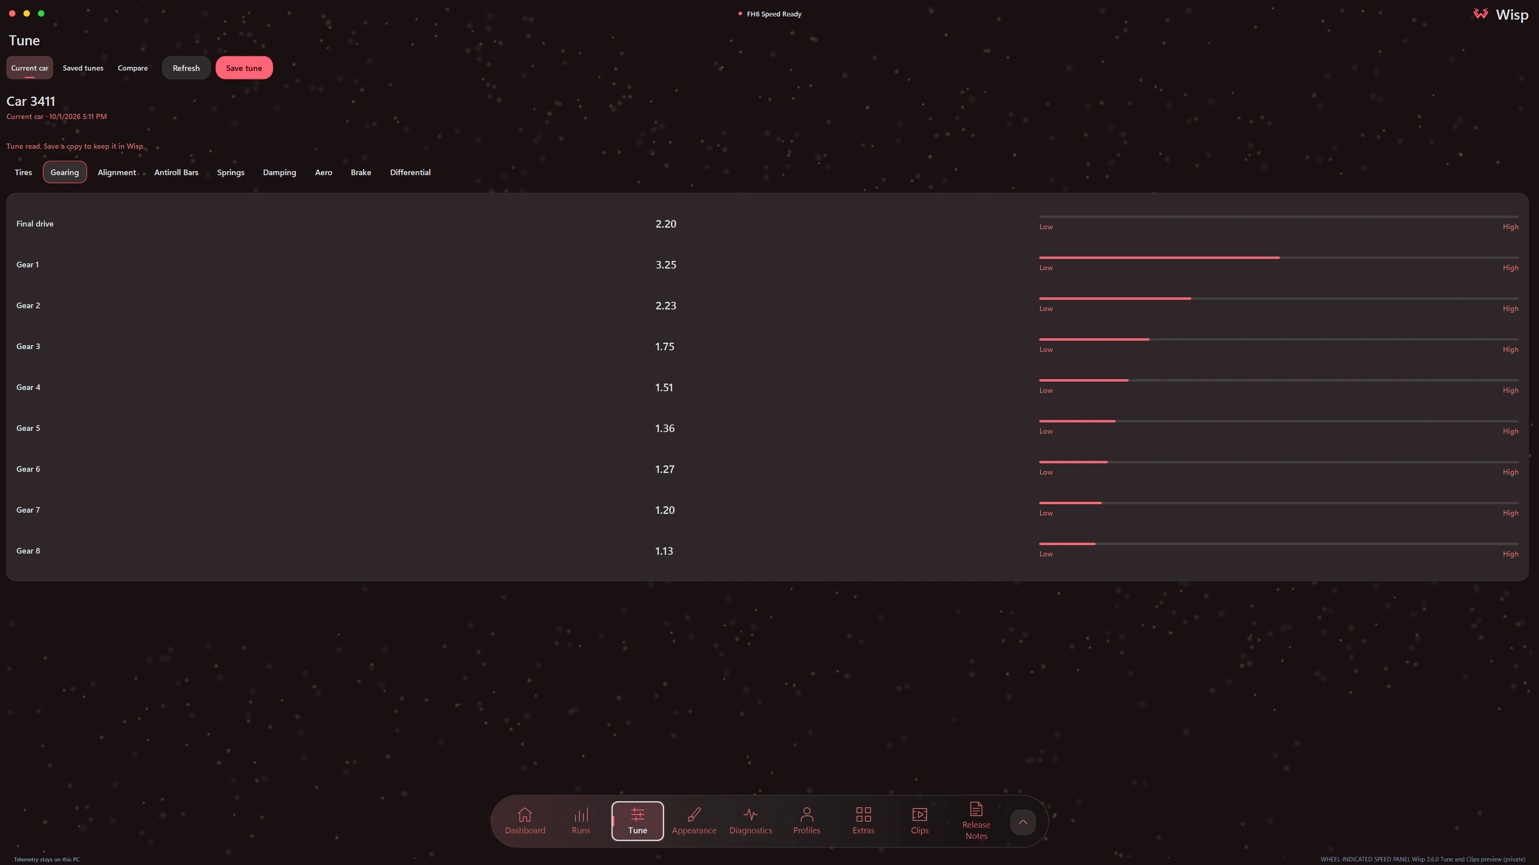Click the Gear 8 slider bar
This screenshot has height=865, width=1539.
1278,544
